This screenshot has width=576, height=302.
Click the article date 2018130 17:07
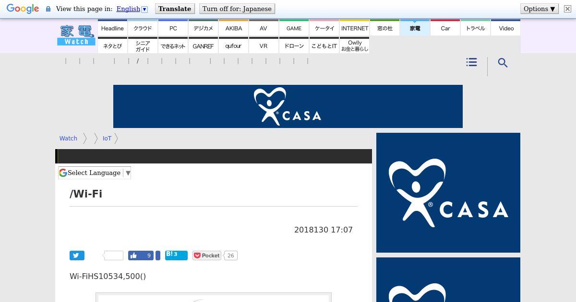pos(324,230)
